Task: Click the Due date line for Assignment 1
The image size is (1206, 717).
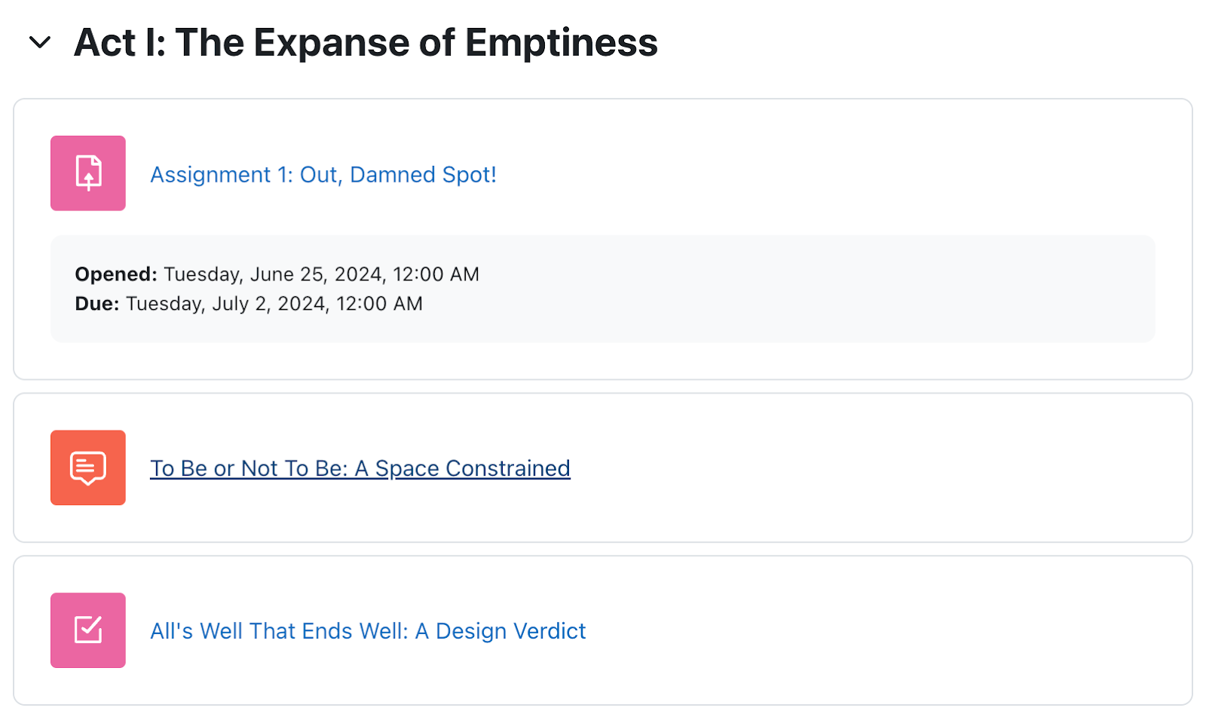Action: coord(249,304)
